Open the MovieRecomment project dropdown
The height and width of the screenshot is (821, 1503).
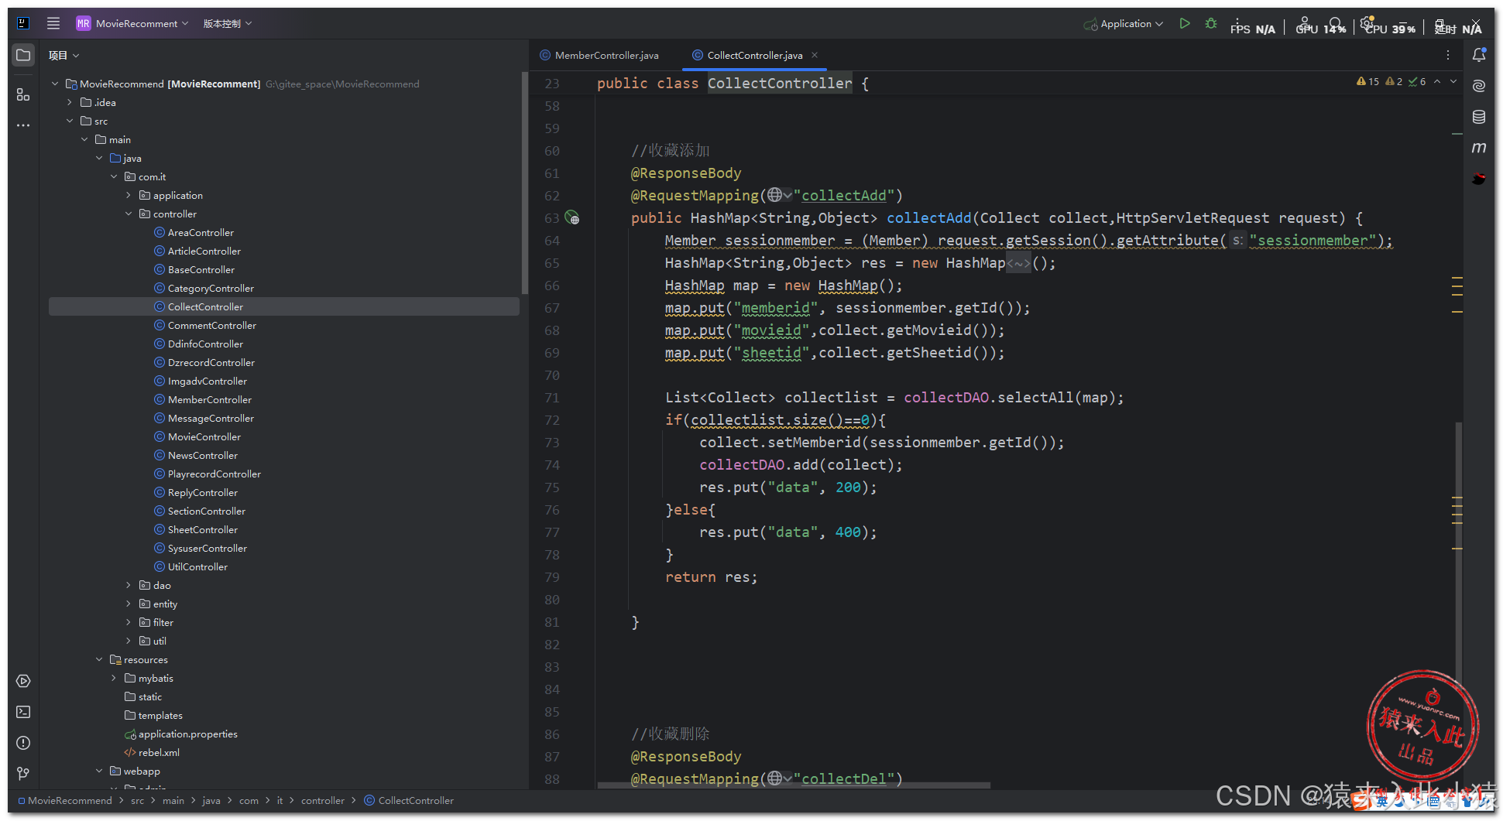click(132, 23)
